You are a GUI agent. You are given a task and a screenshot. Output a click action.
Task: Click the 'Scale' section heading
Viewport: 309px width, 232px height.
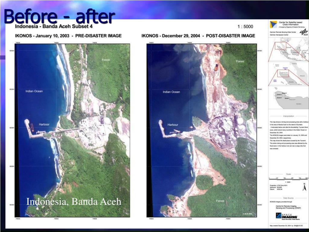[288, 174]
